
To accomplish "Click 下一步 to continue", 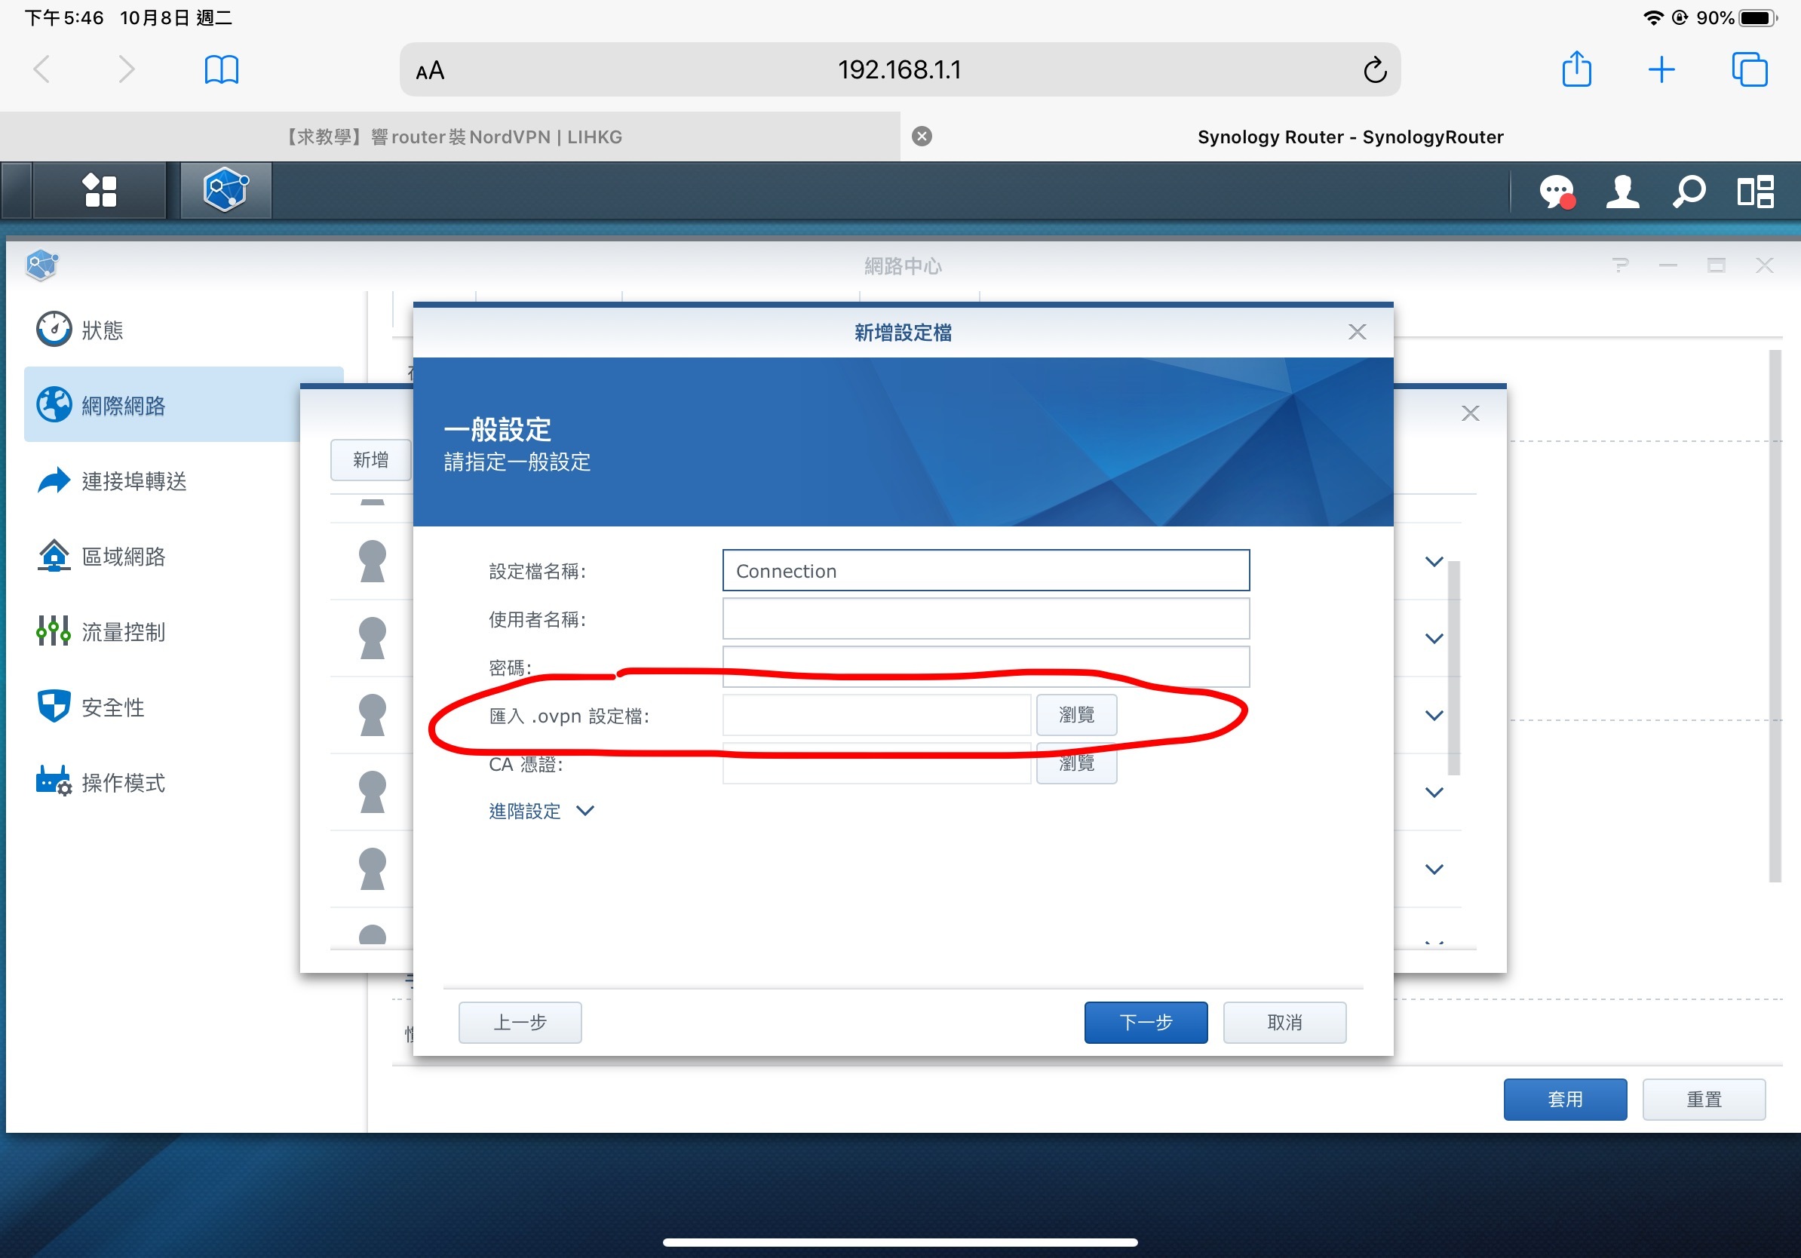I will (1146, 1022).
